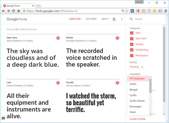Screen dimensions: 169x123
Task: Click the gray circular compass extension icon
Action: pos(149,11)
